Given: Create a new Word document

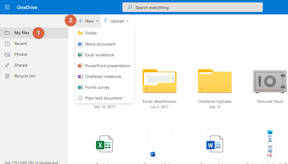Looking at the screenshot, I should click(x=105, y=44).
